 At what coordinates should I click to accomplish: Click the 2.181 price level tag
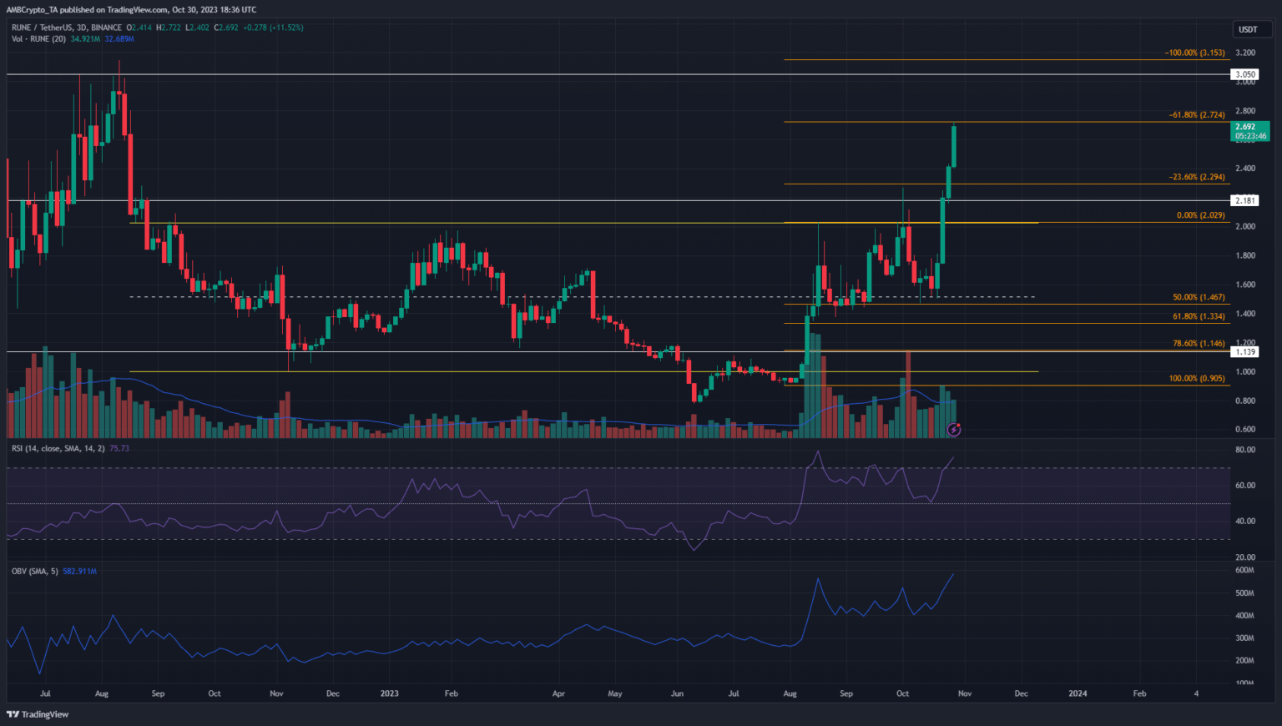[1244, 200]
